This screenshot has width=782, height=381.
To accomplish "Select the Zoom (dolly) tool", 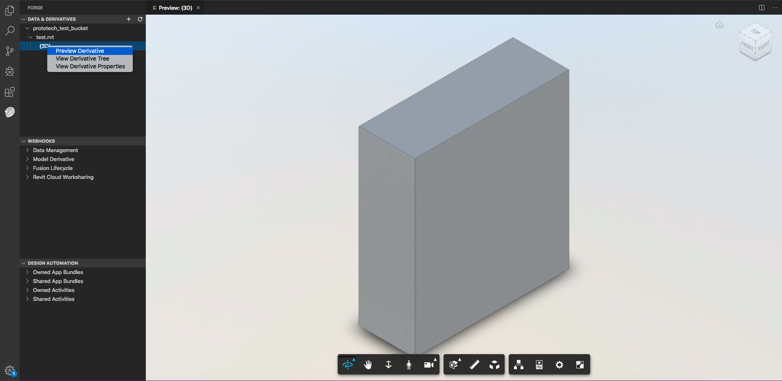I will pos(389,365).
